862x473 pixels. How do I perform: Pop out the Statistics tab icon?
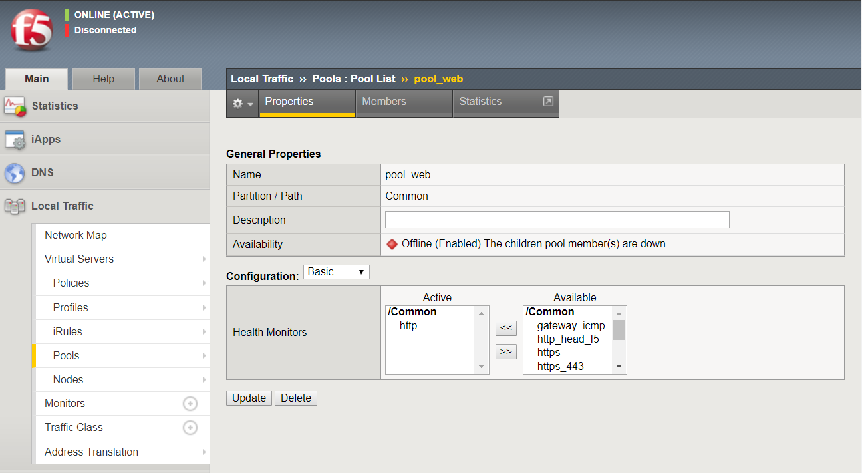[x=548, y=102]
